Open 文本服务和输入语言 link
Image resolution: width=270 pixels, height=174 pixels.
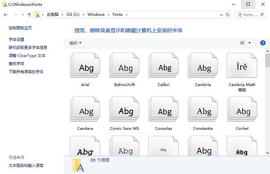26,165
